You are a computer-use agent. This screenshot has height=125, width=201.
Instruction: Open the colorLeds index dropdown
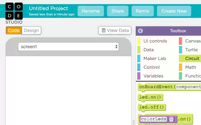[172, 119]
